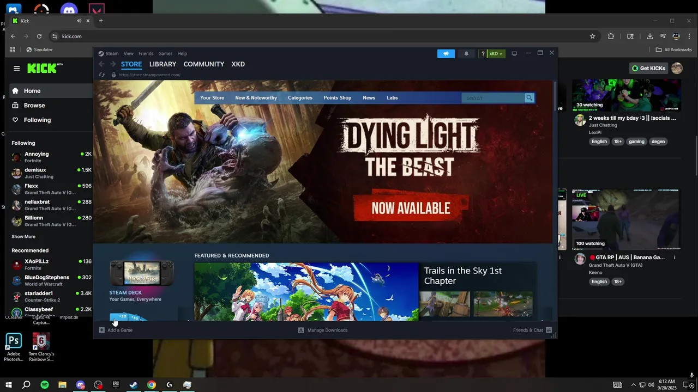Open Steam notifications bell
Viewport: 698px width, 392px height.
point(466,53)
